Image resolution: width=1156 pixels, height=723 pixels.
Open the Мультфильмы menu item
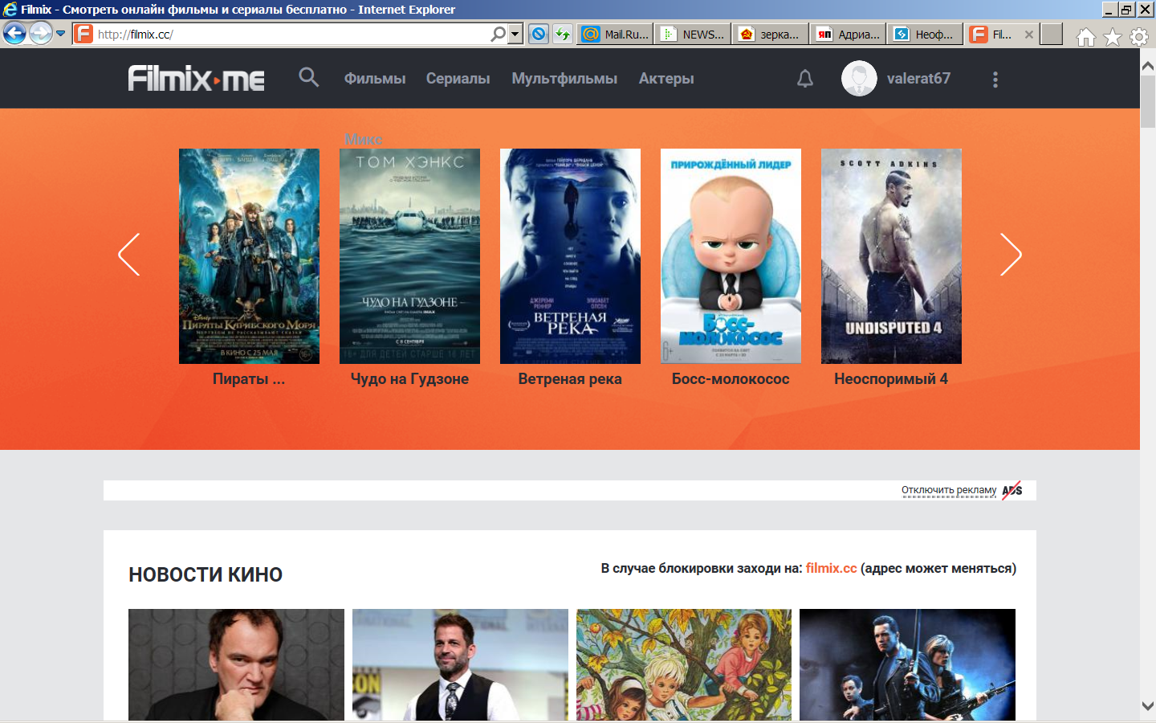pos(564,79)
